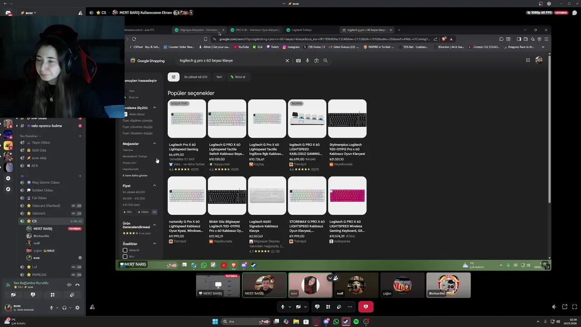Open mic dropdown arrow in user panel
Image resolution: width=581 pixels, height=327 pixels.
pyautogui.click(x=57, y=307)
